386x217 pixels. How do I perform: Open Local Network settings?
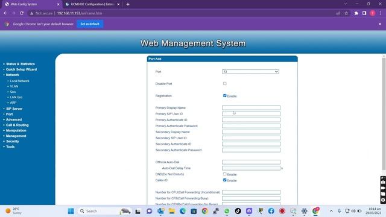click(x=20, y=81)
